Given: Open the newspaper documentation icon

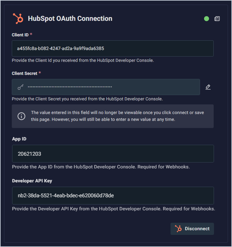Looking at the screenshot, I should click(217, 19).
